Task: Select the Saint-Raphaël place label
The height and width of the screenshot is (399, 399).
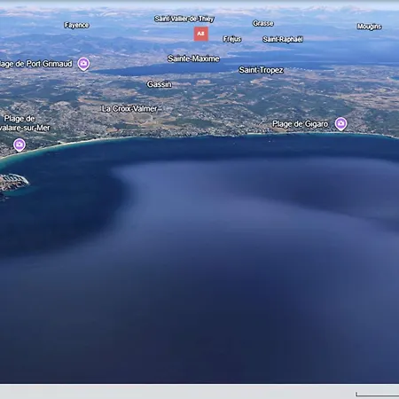Action: click(x=283, y=39)
